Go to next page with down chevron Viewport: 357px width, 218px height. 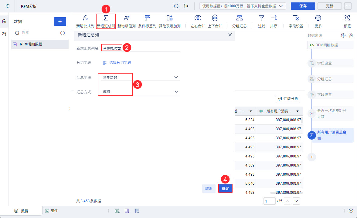296,201
